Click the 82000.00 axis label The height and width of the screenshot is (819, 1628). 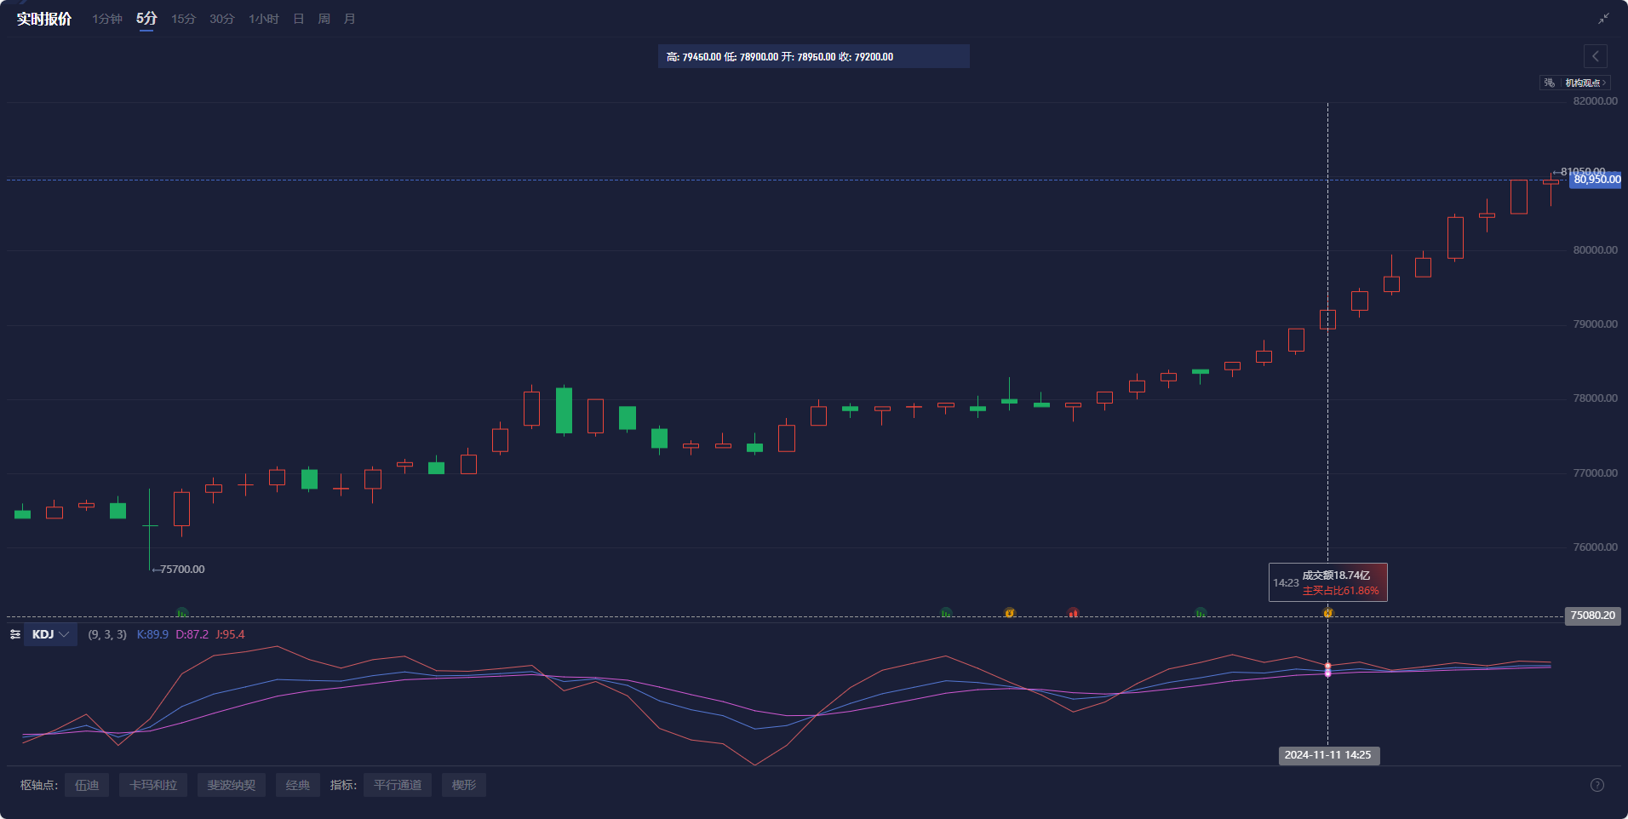(1596, 101)
